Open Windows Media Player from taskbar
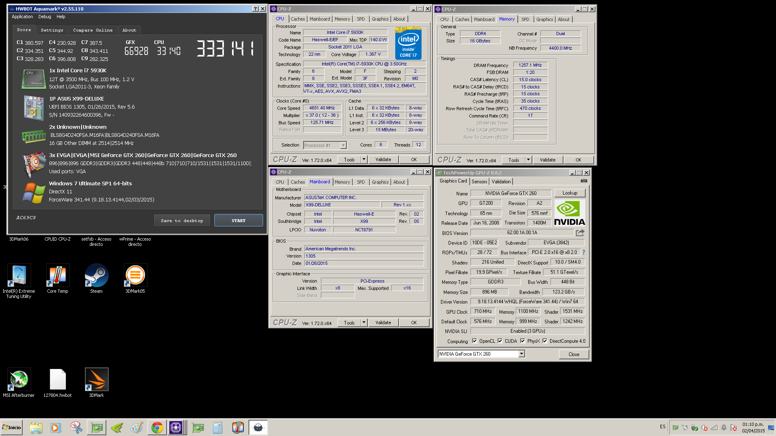 56,428
